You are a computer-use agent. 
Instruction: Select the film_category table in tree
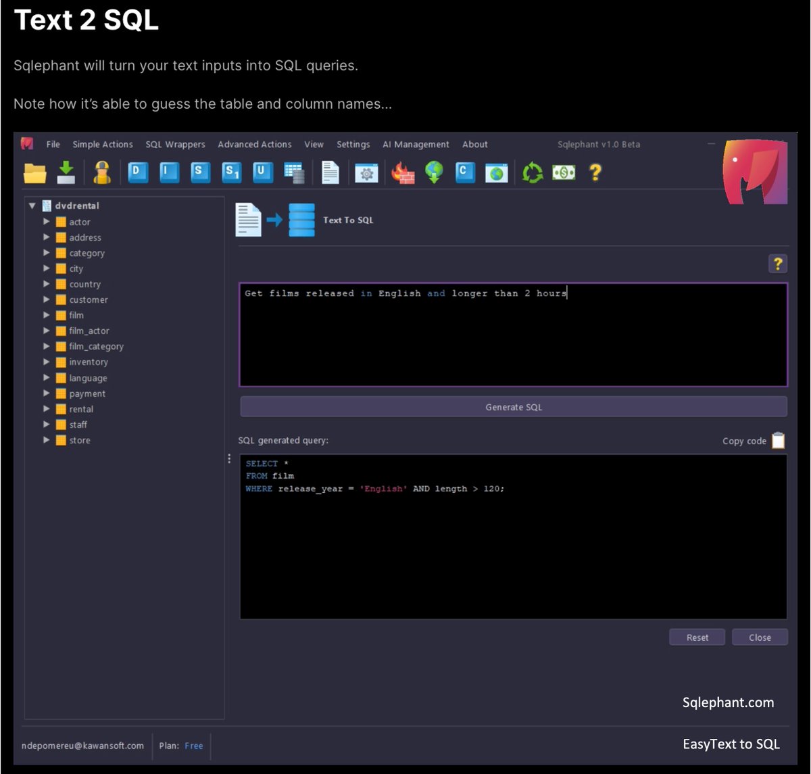click(96, 346)
